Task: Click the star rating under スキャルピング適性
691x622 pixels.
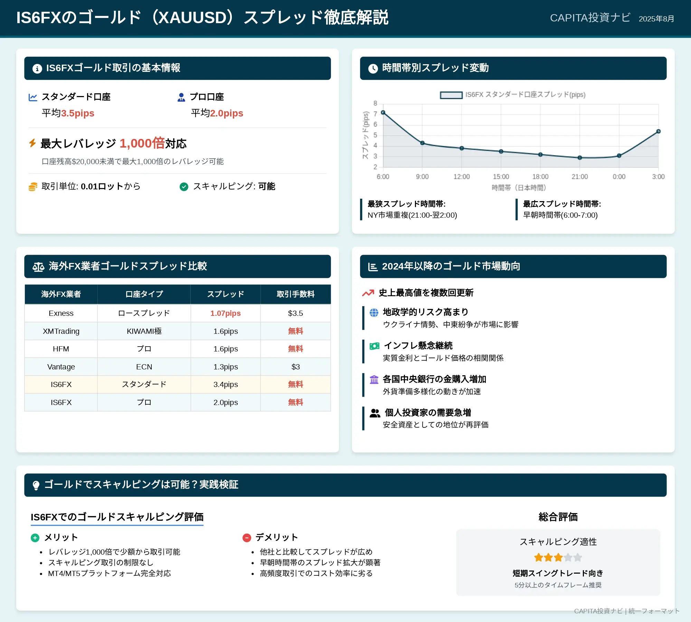Action: 558,557
